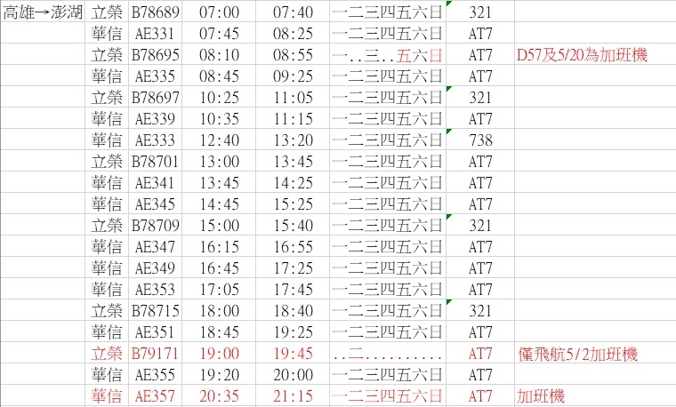Select arrival time 11:15
The height and width of the screenshot is (407, 676).
294,119
